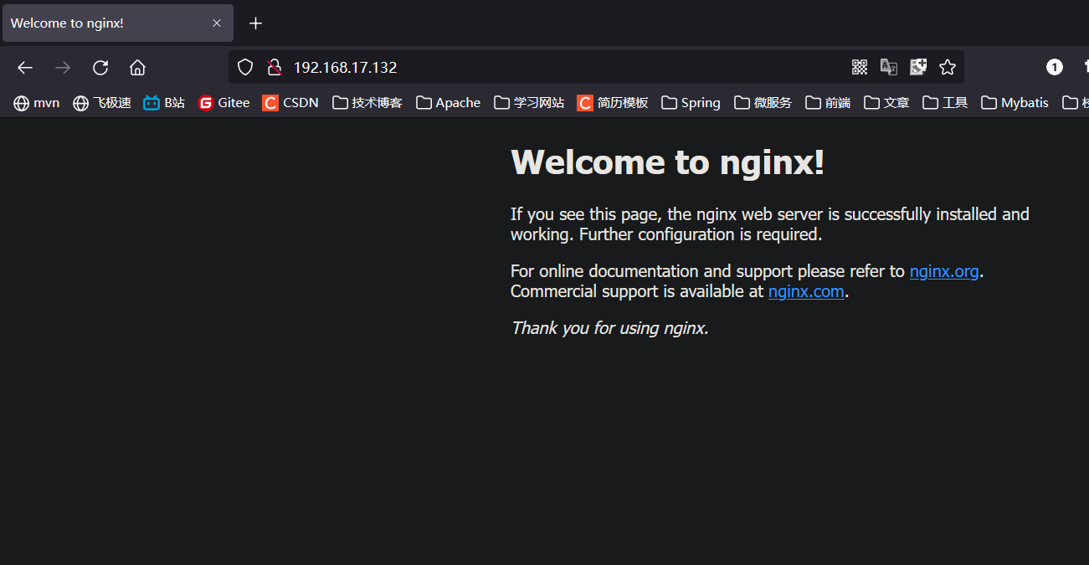Expand the 学习网站 bookmark folder

click(x=529, y=103)
